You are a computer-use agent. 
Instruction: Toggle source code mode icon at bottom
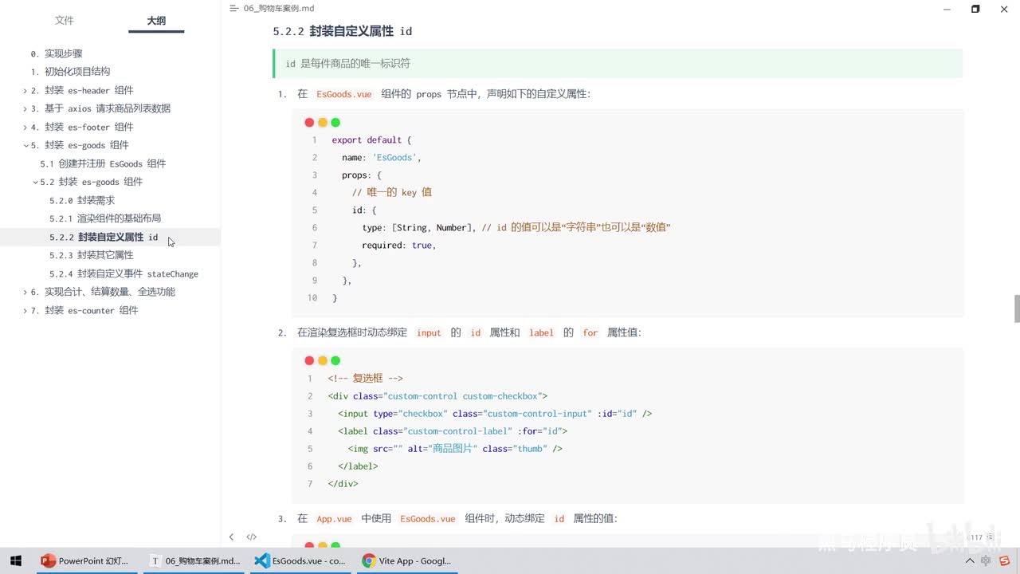[251, 537]
